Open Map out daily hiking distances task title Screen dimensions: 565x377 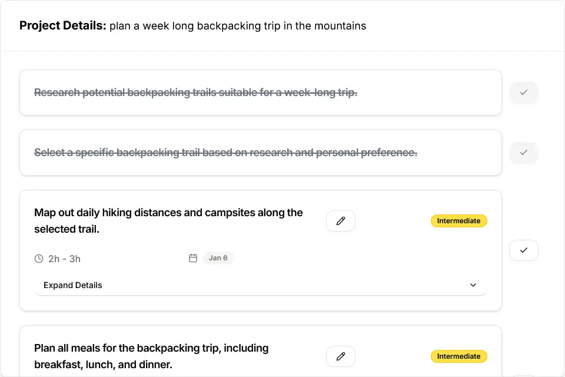[168, 221]
